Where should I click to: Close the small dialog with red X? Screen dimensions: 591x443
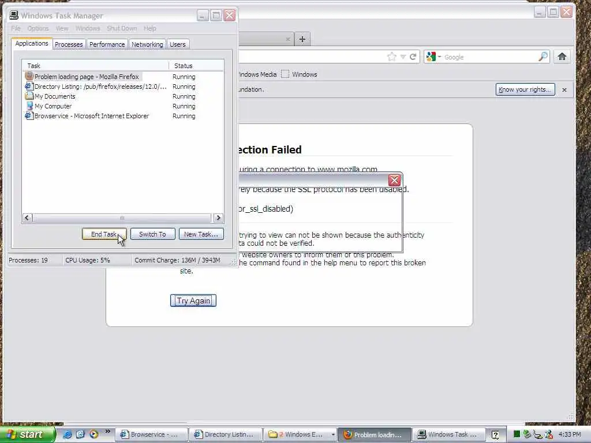click(x=394, y=181)
